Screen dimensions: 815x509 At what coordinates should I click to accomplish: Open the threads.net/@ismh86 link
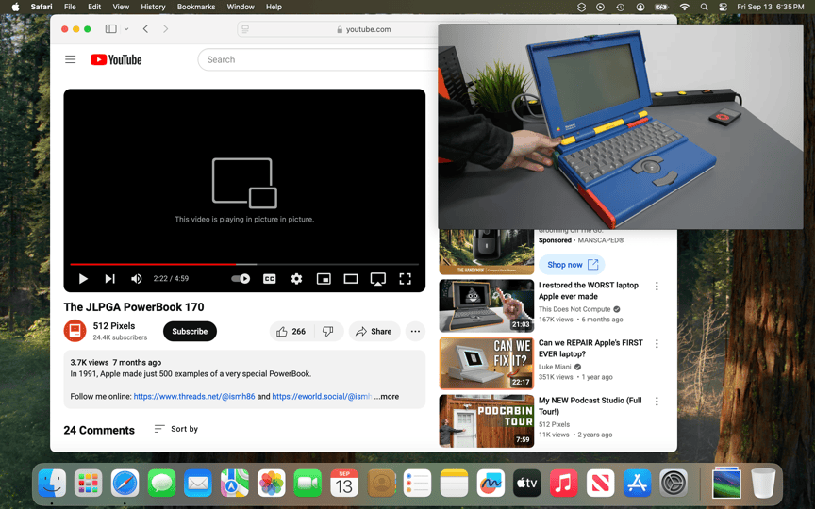194,396
